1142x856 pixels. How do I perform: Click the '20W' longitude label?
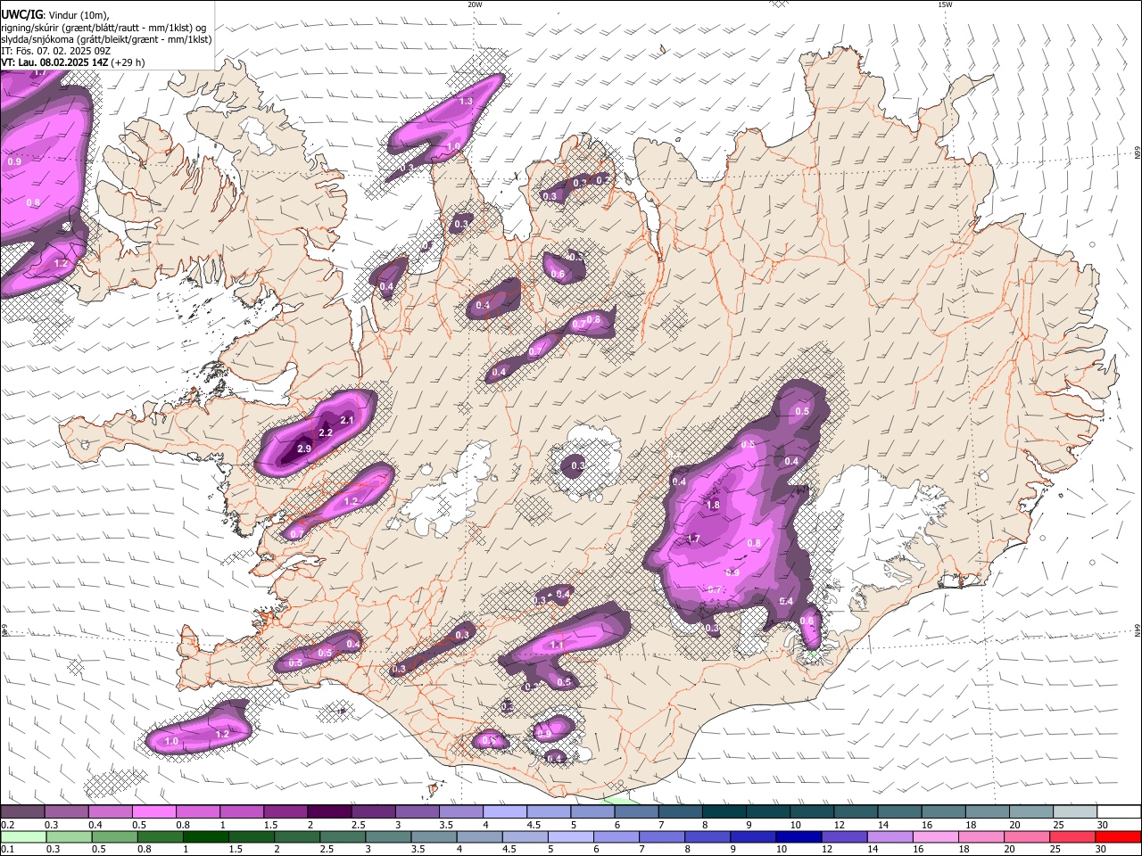[475, 4]
